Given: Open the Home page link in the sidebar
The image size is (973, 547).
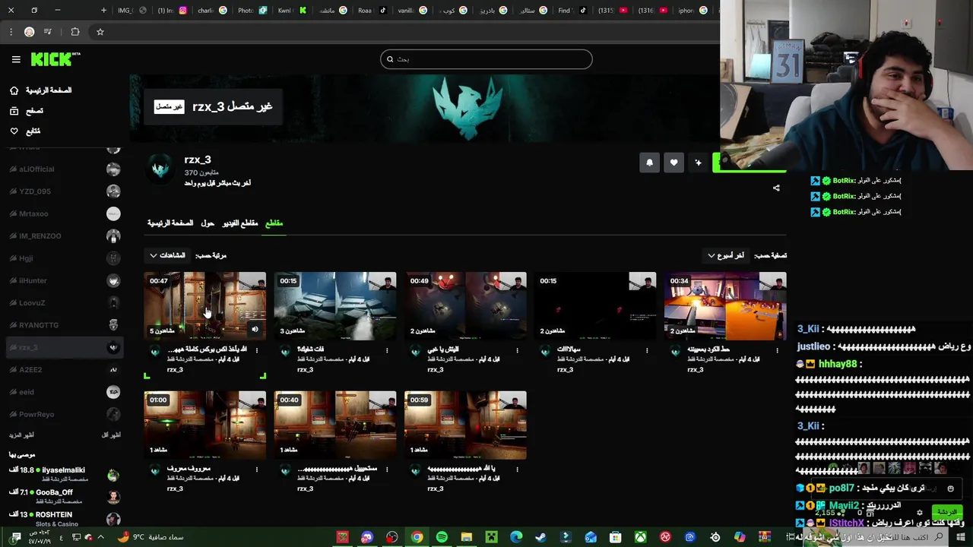Looking at the screenshot, I should coord(41,90).
